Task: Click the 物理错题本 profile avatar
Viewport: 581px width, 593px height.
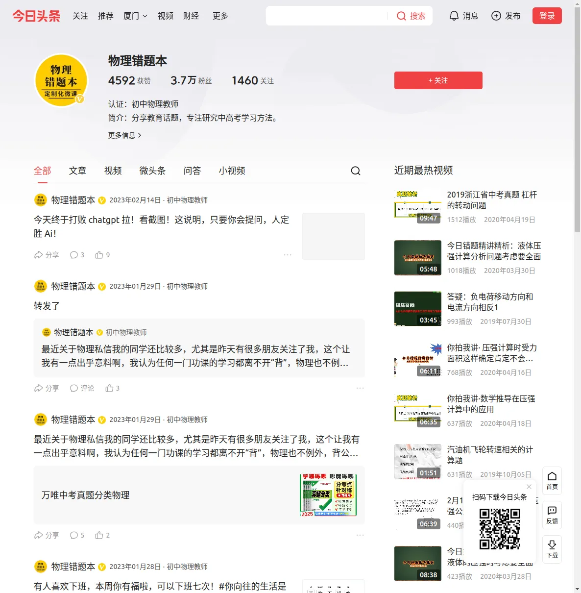Action: pos(61,80)
